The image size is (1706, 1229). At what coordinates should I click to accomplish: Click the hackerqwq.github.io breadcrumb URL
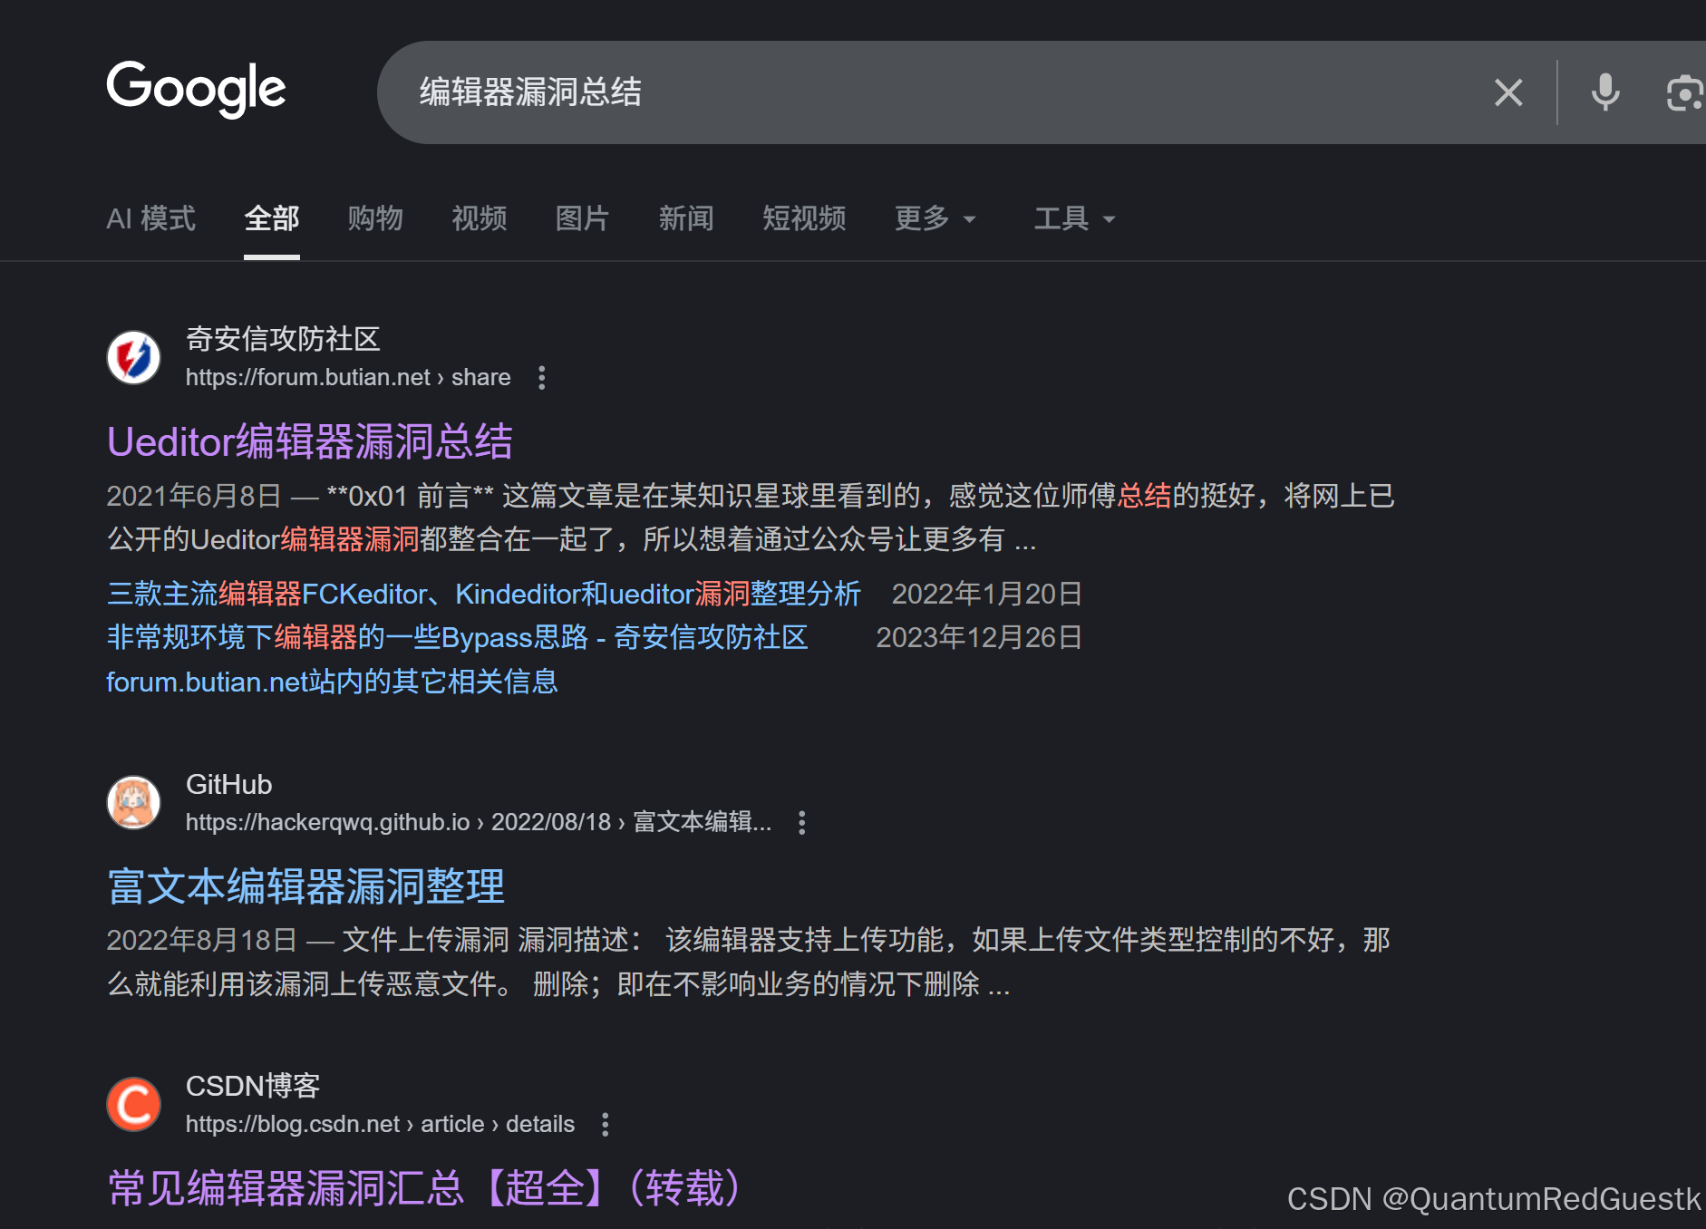point(479,823)
